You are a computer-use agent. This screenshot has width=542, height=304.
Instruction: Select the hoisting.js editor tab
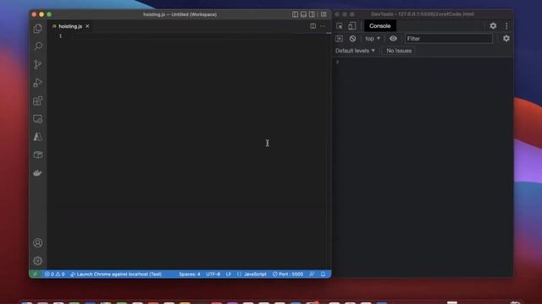point(70,26)
